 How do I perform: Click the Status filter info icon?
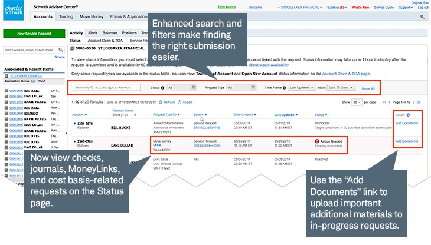[x=162, y=88]
